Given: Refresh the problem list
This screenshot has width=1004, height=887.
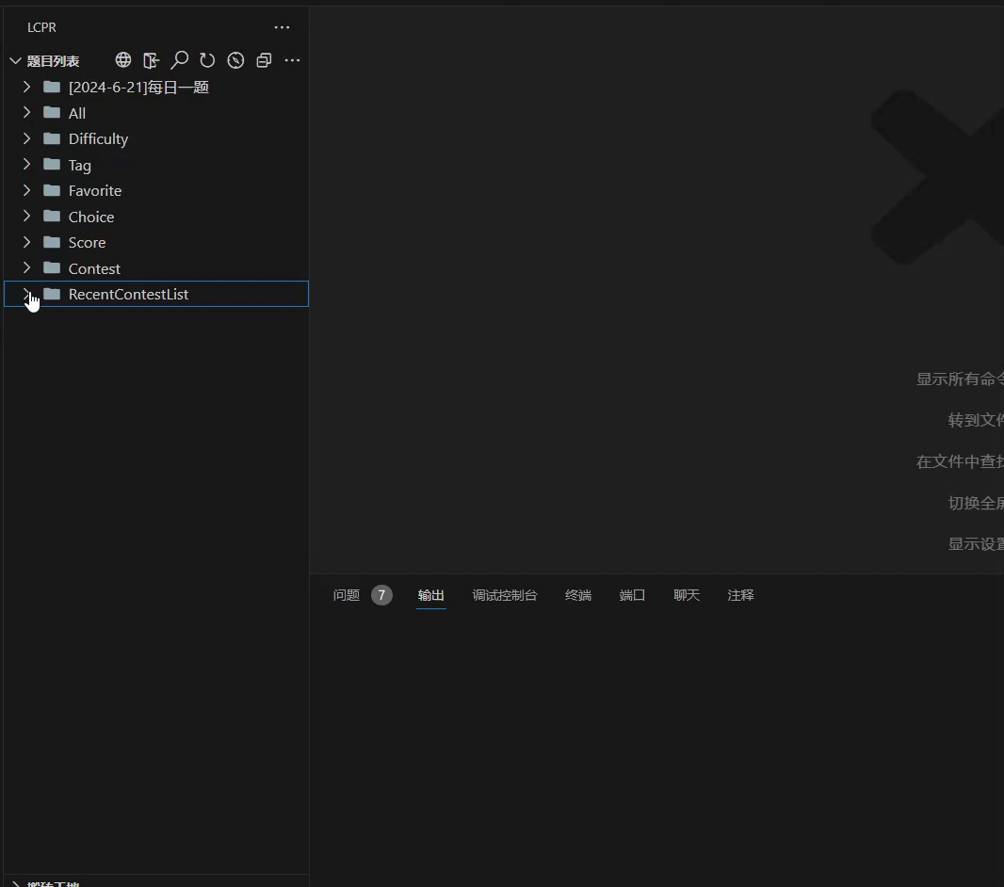Looking at the screenshot, I should 207,60.
